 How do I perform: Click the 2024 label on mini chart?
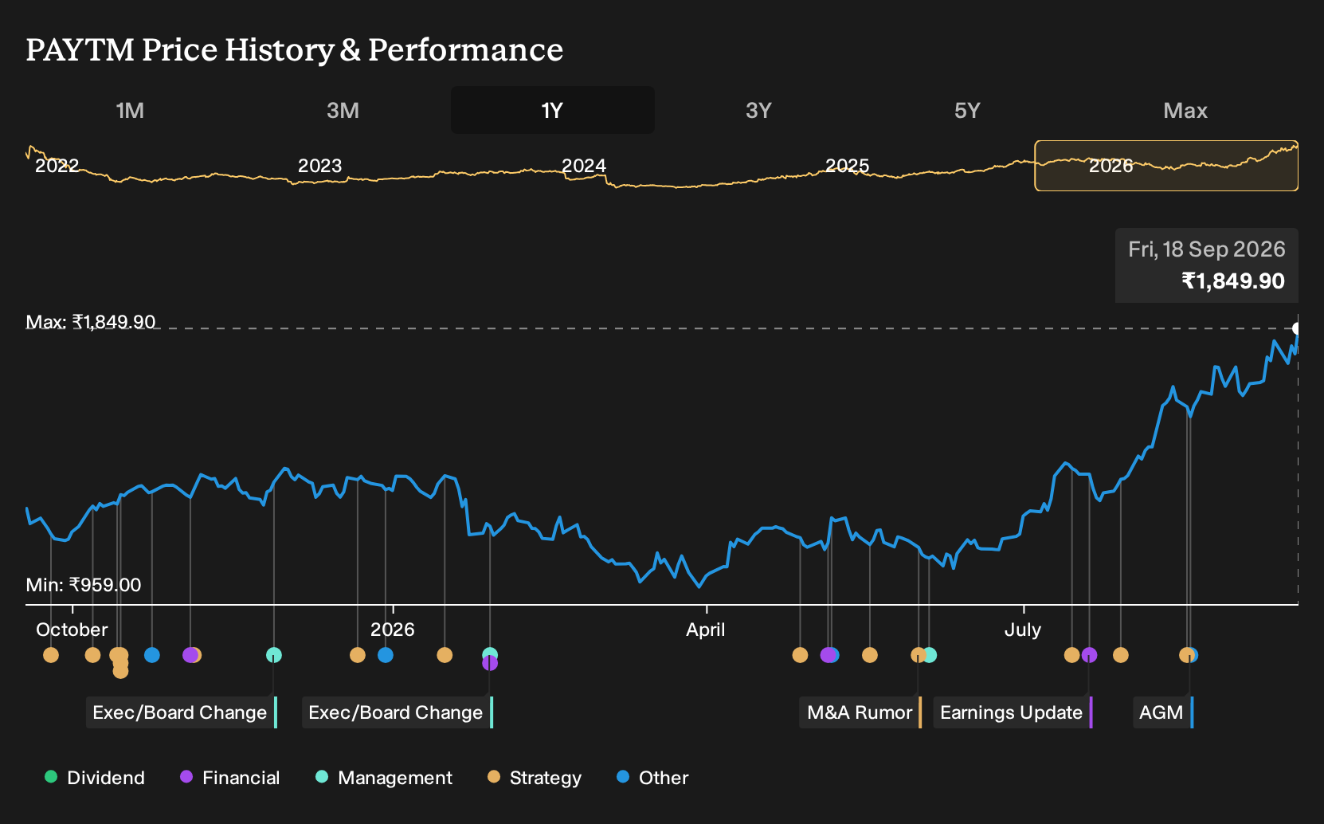pyautogui.click(x=584, y=166)
